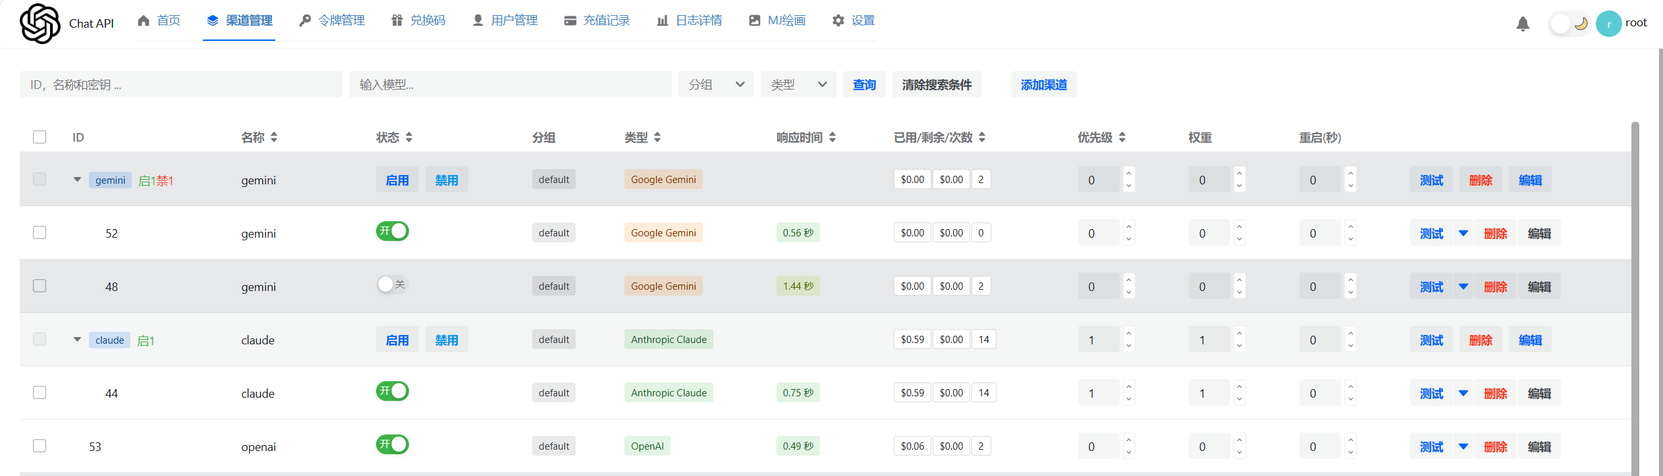Click 清除搜索条件 button

tap(937, 84)
